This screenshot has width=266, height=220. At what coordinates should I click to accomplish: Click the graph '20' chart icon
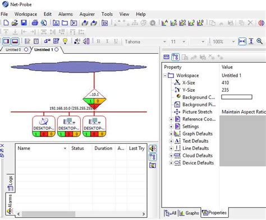182,23
